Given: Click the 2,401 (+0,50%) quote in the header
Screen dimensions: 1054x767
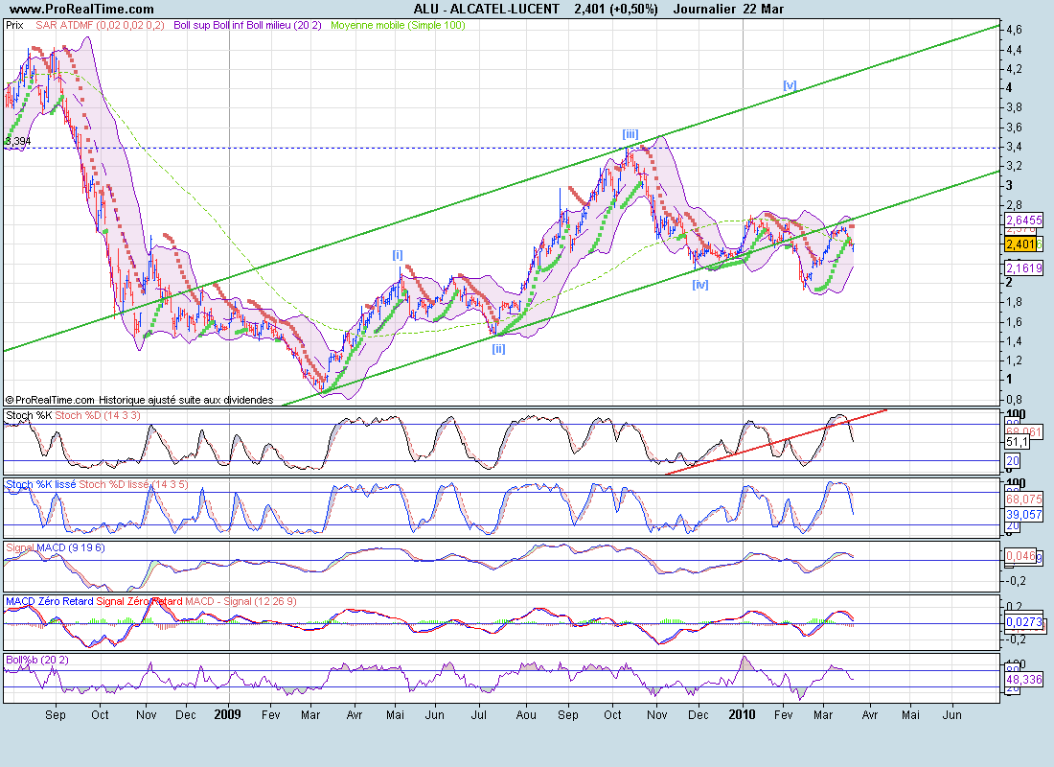Looking at the screenshot, I should coord(616,9).
